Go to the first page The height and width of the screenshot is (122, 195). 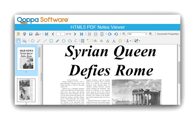pos(47,34)
